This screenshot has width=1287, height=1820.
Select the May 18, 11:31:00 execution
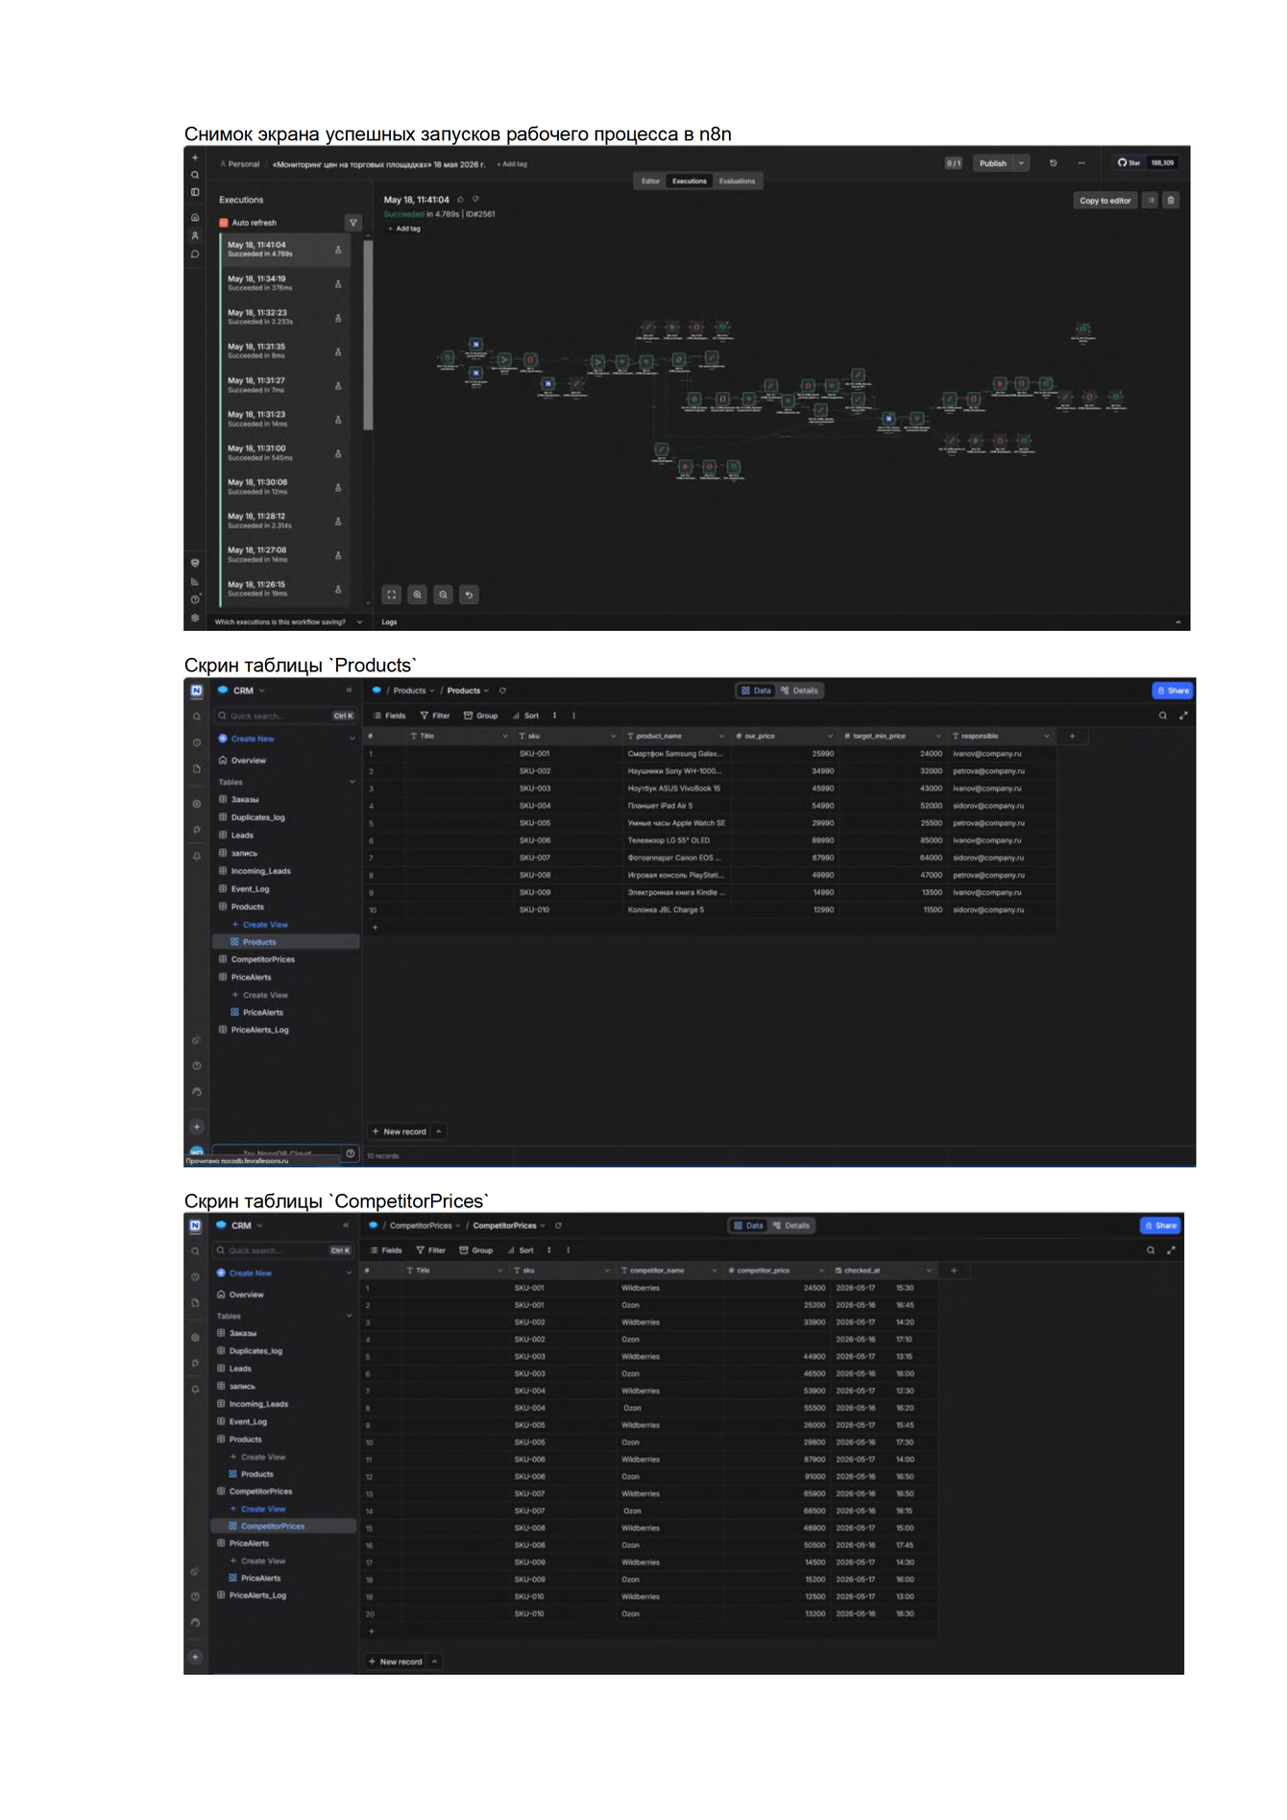pos(284,453)
